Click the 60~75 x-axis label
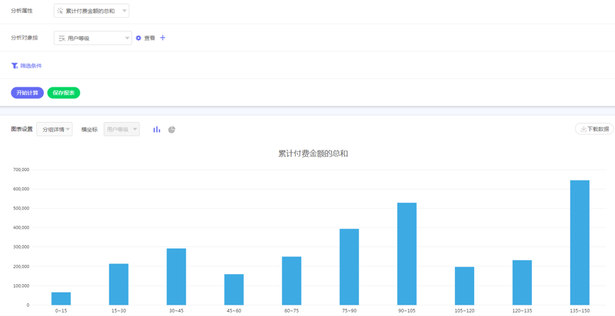This screenshot has height=316, width=615. click(292, 311)
